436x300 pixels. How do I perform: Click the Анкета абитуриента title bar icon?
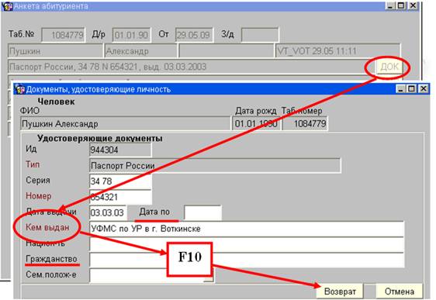(7, 6)
